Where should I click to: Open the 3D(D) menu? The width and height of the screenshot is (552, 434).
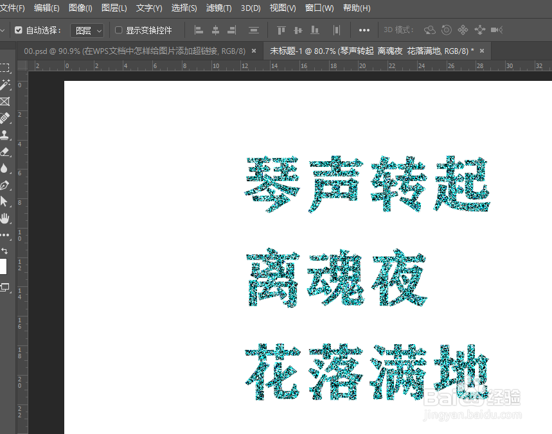click(x=251, y=8)
